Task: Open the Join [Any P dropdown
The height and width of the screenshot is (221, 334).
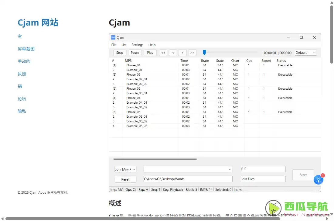Action: 125,169
